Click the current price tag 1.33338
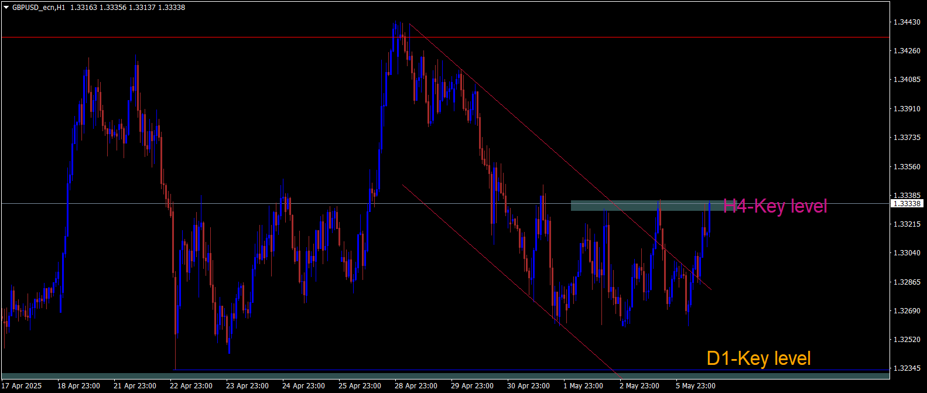Image resolution: width=927 pixels, height=393 pixels. [x=907, y=204]
